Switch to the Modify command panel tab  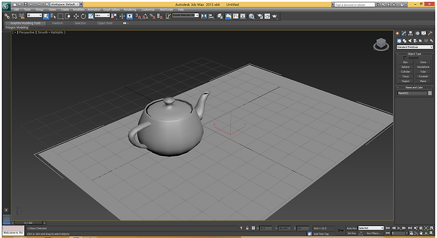(404, 33)
